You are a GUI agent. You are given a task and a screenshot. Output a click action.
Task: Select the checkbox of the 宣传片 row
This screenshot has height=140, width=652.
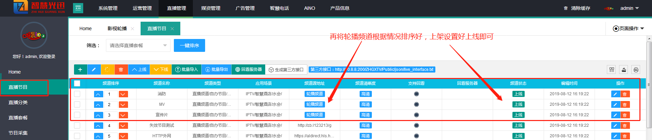pyautogui.click(x=77, y=115)
